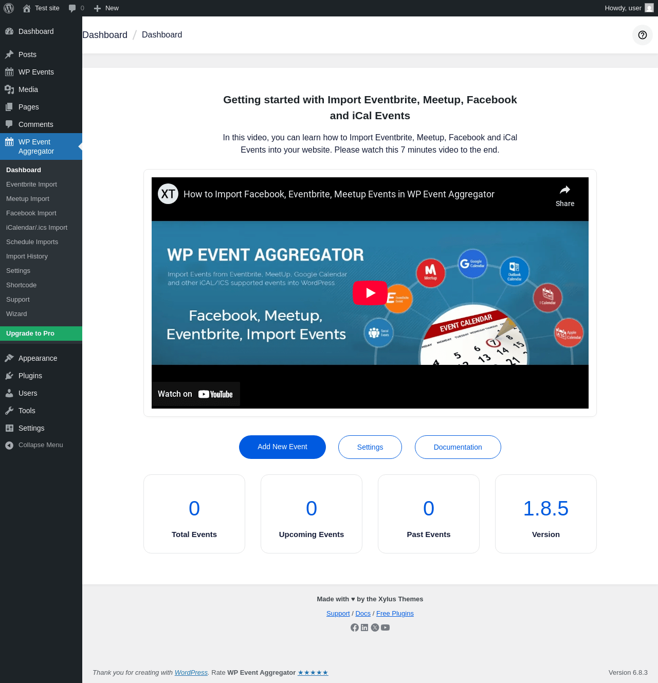658x683 pixels.
Task: Select Facebook Import in the submenu
Action: click(41, 213)
